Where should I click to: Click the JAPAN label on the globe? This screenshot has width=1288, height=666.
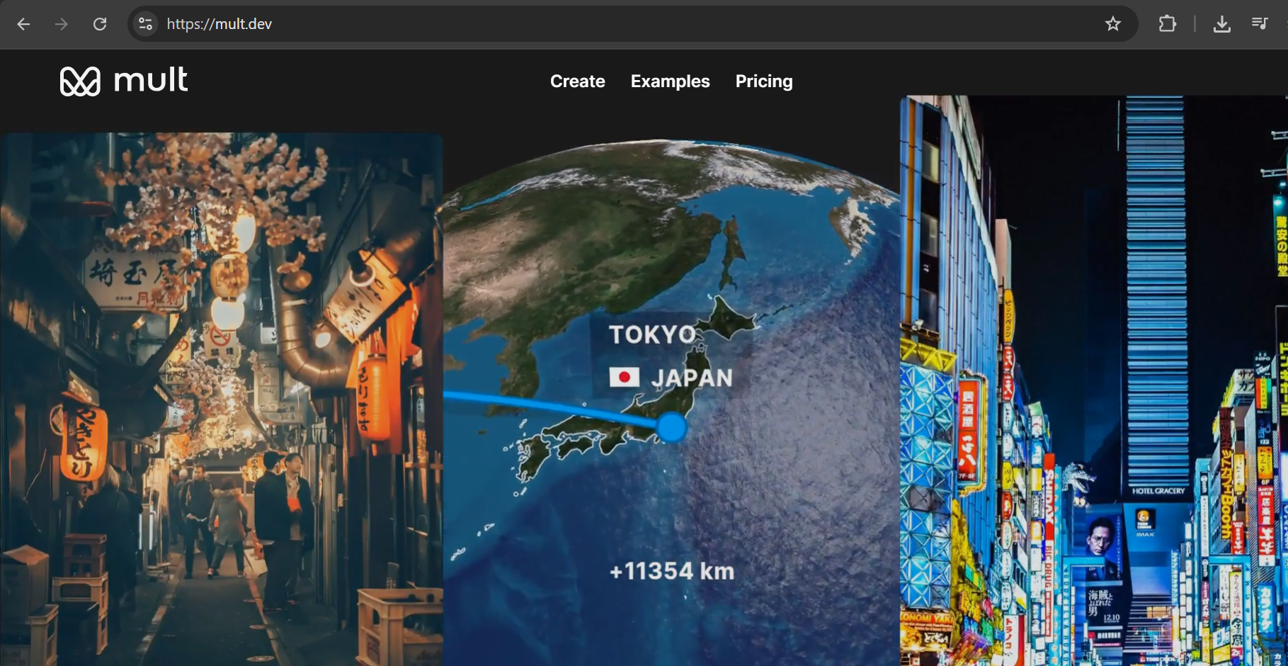[x=692, y=378]
